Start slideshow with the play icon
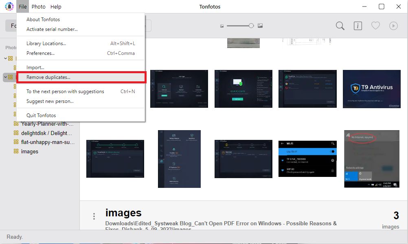This screenshot has width=408, height=244. [x=393, y=26]
